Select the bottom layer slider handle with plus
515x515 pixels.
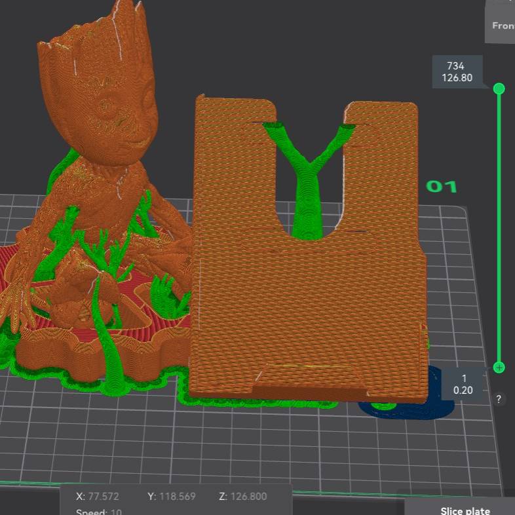click(x=499, y=368)
